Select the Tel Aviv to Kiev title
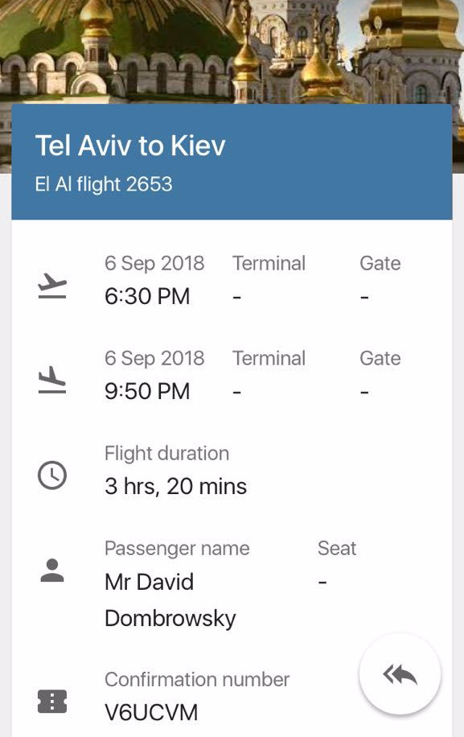Viewport: 464px width, 737px height. [x=130, y=146]
